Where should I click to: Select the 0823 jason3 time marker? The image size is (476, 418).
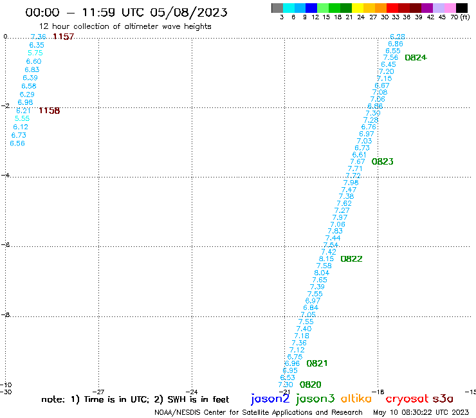pyautogui.click(x=383, y=161)
